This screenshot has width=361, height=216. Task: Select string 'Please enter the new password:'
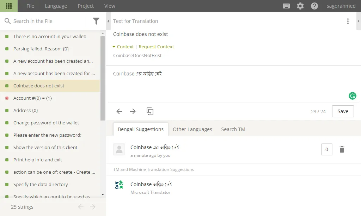(50, 135)
